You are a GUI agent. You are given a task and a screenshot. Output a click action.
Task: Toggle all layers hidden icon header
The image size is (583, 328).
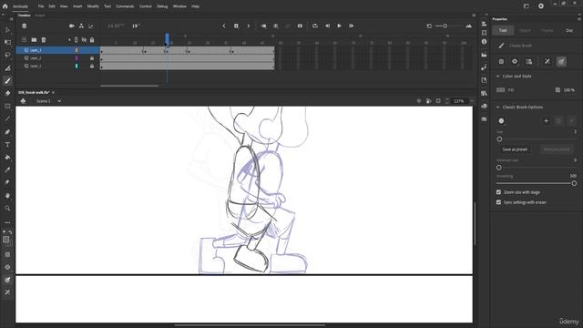click(x=84, y=40)
